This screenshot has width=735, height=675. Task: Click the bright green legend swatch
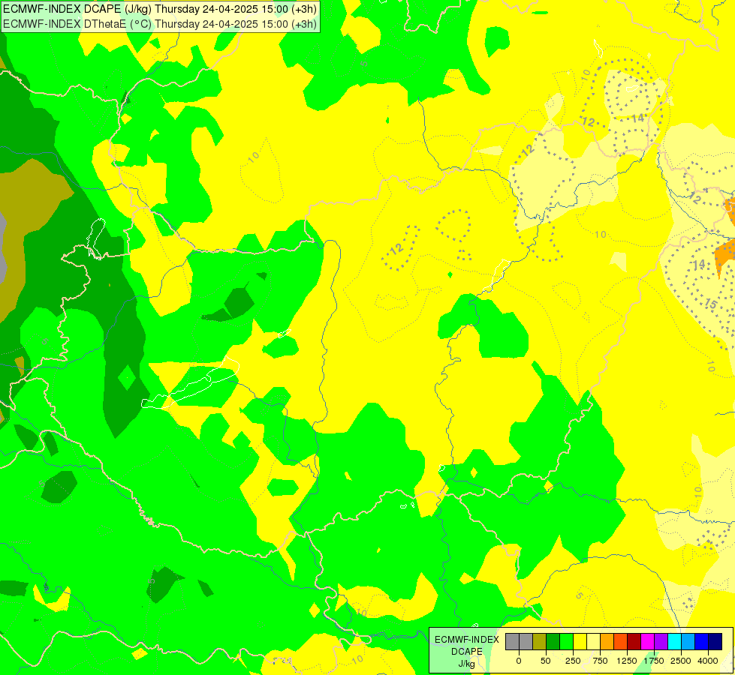(x=566, y=642)
